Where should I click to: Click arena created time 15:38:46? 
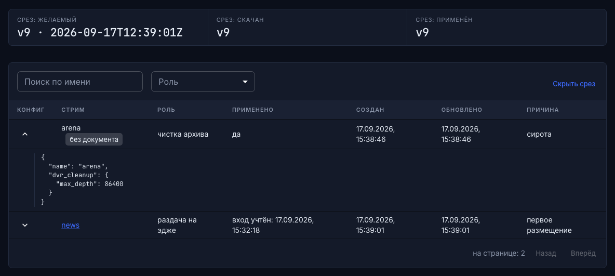pyautogui.click(x=371, y=139)
